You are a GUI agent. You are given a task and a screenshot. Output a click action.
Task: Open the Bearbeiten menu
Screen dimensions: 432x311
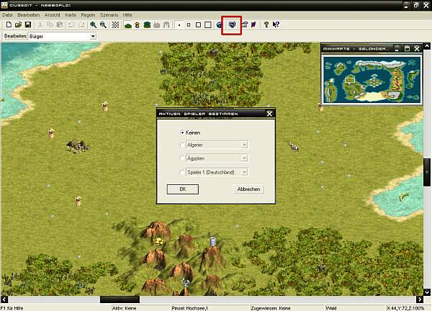coord(29,15)
